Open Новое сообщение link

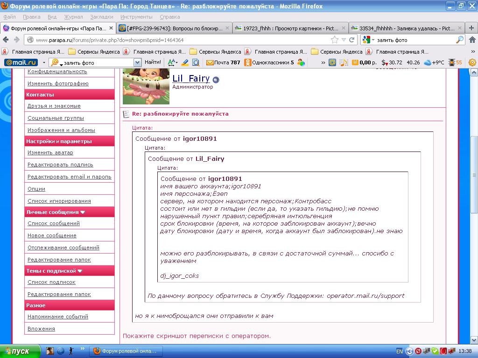(52, 235)
